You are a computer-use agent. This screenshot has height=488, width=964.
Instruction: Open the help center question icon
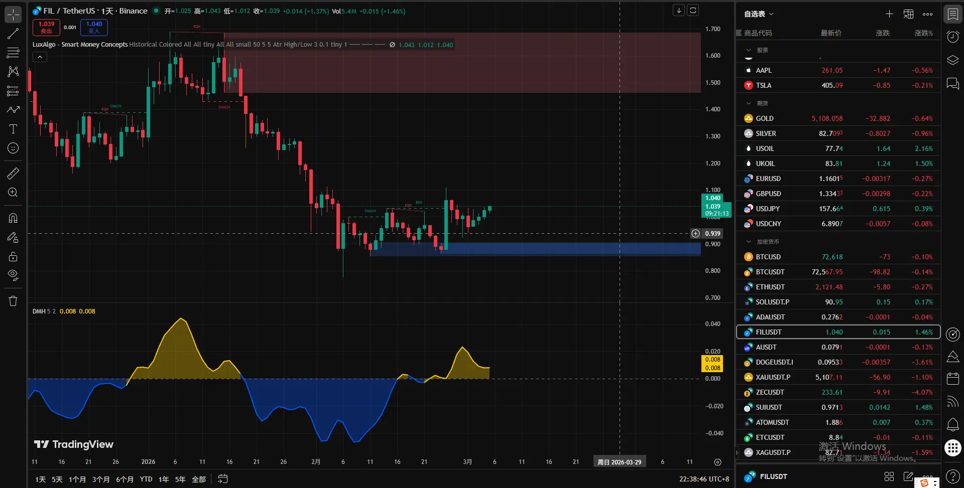point(952,476)
